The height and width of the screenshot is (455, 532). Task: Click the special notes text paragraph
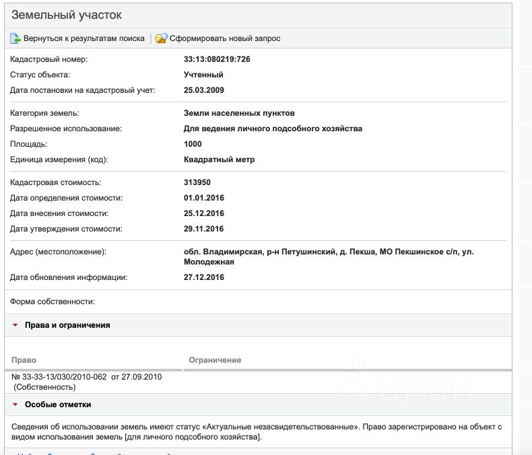257,431
